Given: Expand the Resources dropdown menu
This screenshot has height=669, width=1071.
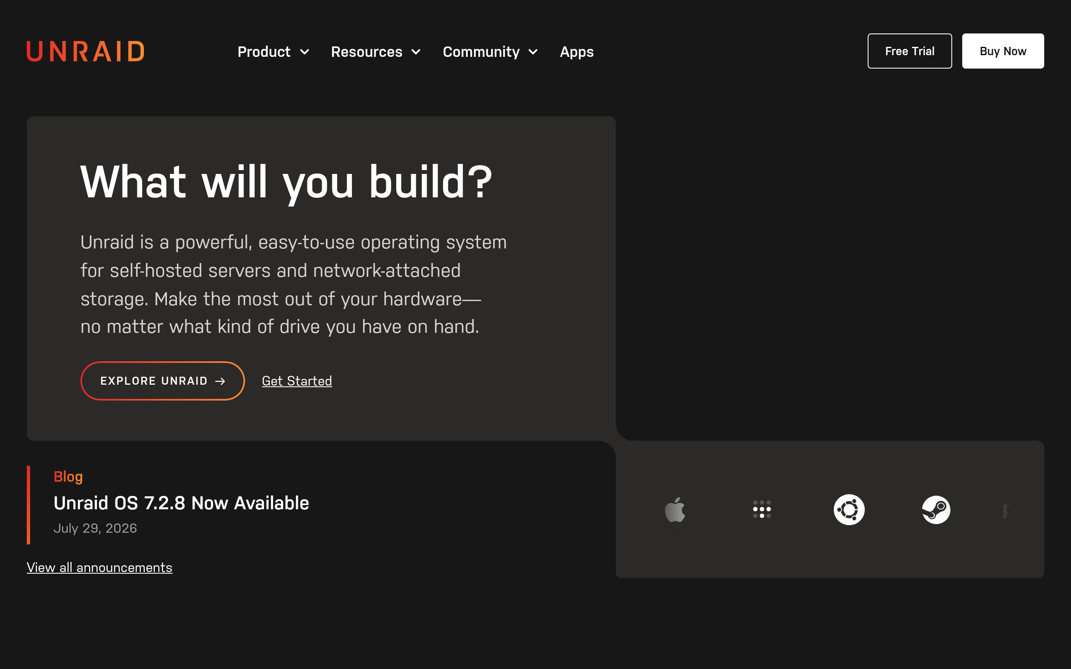Looking at the screenshot, I should 376,52.
